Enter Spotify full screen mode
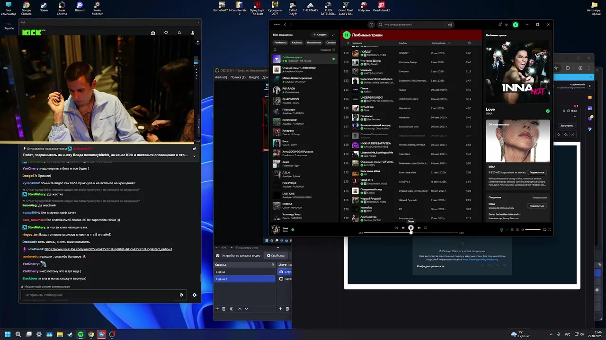 (x=550, y=229)
